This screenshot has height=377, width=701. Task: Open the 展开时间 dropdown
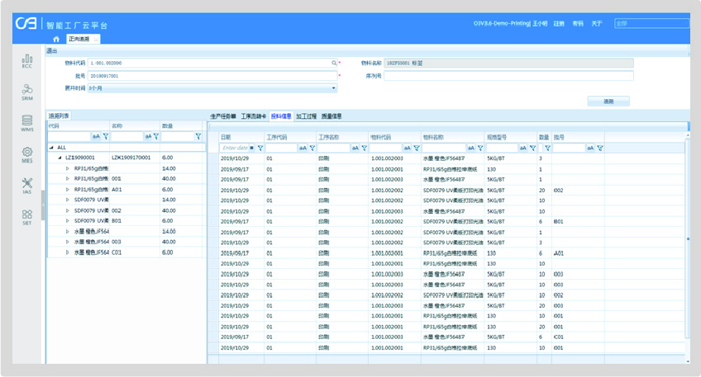click(x=334, y=88)
